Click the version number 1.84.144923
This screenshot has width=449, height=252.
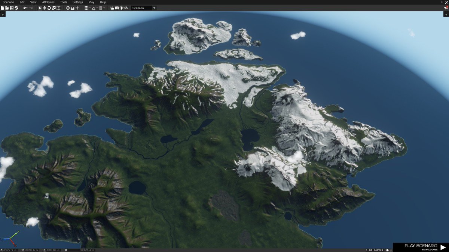click(374, 249)
